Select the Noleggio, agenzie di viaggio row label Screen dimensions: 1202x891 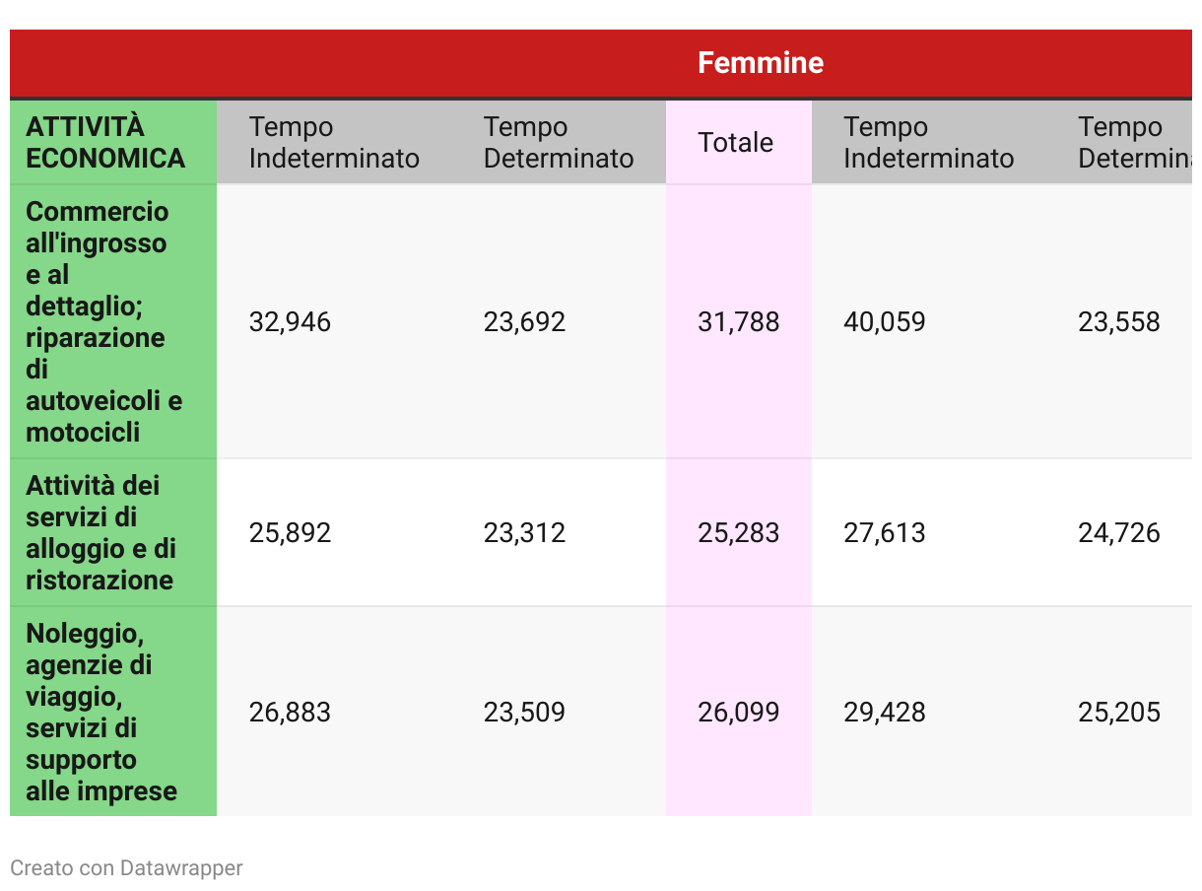[101, 713]
